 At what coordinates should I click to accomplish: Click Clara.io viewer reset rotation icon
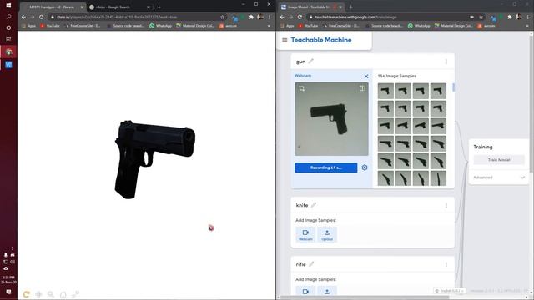[x=26, y=294]
